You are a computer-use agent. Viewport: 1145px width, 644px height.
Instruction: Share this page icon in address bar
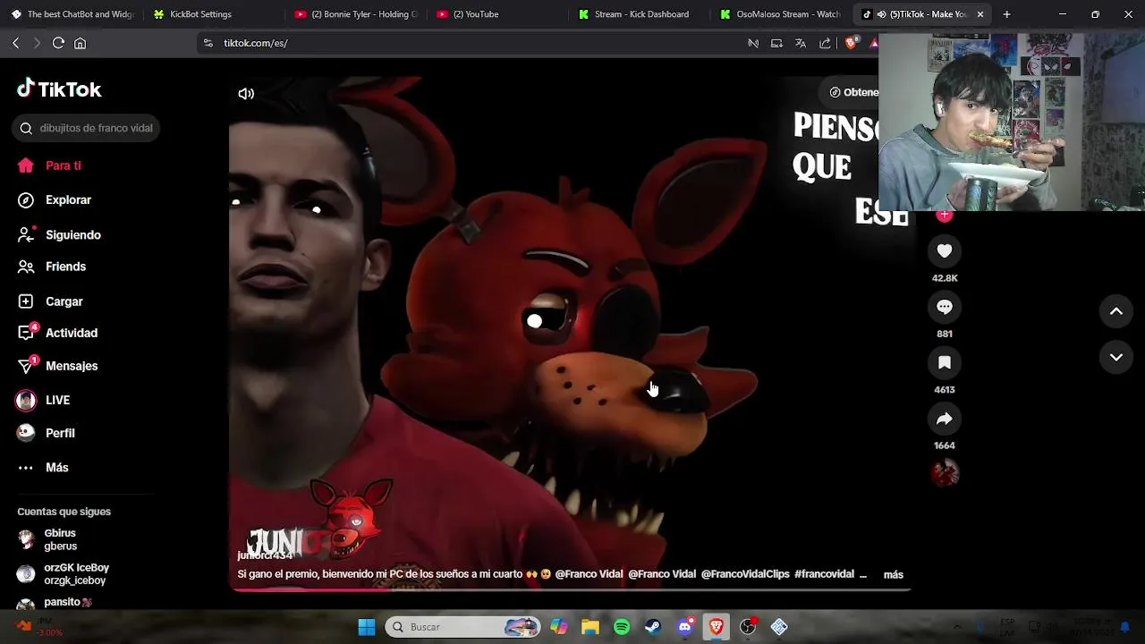[825, 43]
